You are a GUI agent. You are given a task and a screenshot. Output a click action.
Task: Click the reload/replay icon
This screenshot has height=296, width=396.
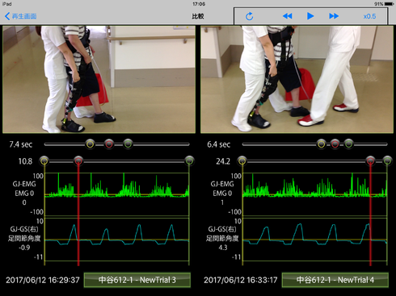click(x=250, y=16)
